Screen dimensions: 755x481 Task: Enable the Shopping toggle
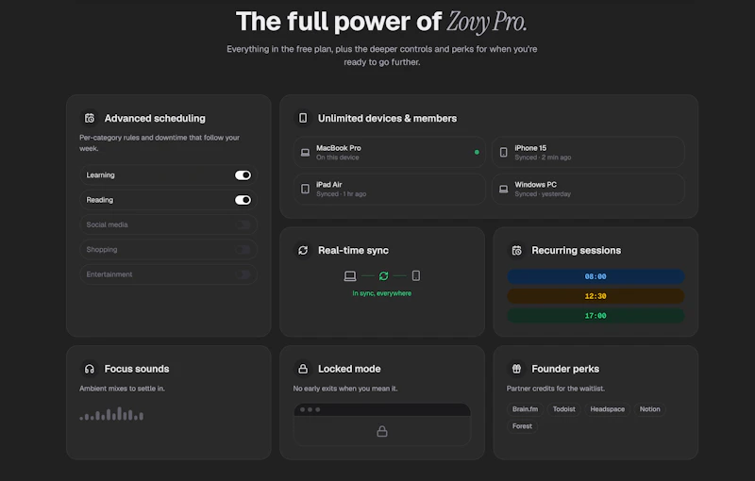(243, 250)
